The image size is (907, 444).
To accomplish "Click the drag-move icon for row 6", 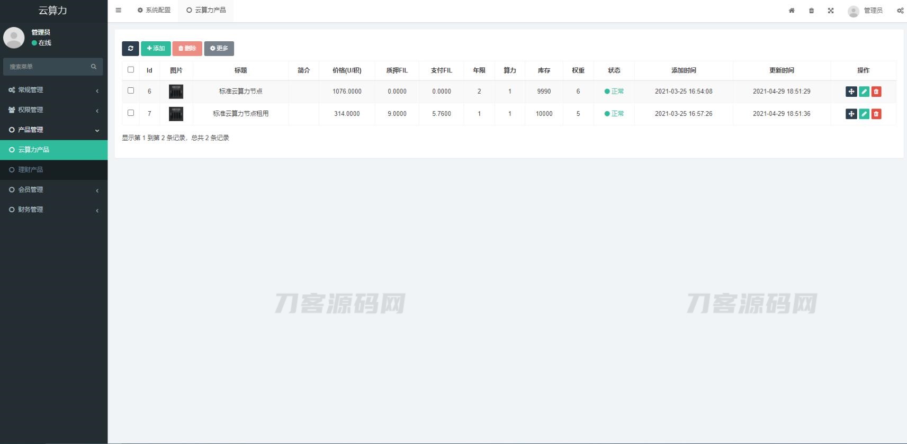I will click(x=851, y=92).
